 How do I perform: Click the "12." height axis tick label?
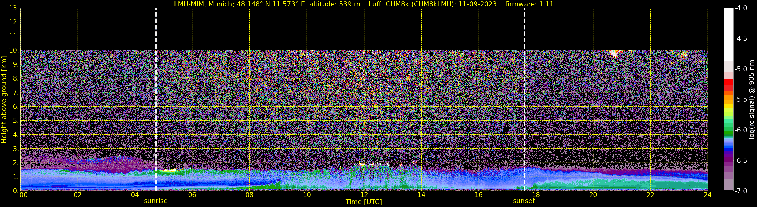point(14,22)
